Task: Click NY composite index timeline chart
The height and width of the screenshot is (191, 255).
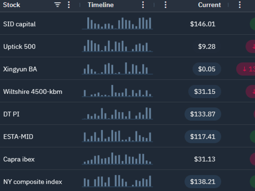Action: coord(117,181)
